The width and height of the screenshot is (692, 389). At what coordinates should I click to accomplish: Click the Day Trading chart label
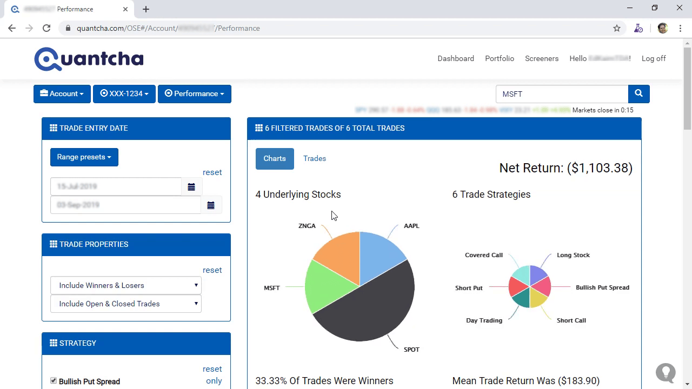(x=484, y=320)
